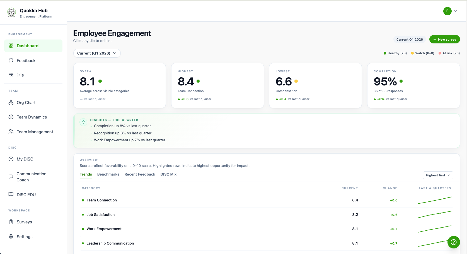This screenshot has width=467, height=254.
Task: Open the user account menu chevron
Action: tap(456, 11)
